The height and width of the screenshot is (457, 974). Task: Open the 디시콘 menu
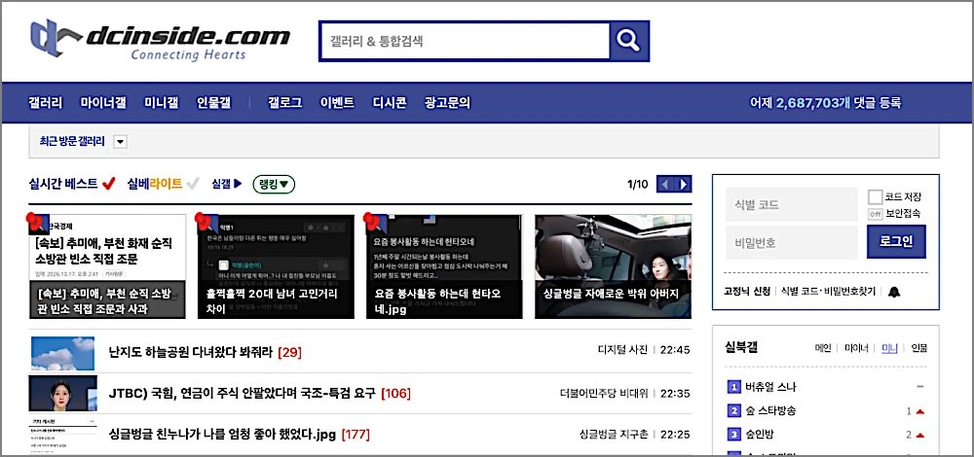(390, 103)
